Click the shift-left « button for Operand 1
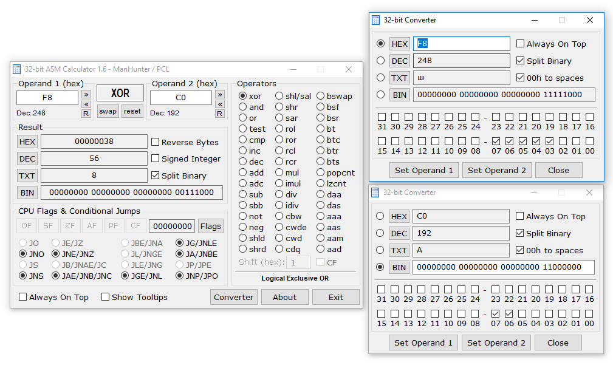613x365 pixels. (86, 104)
